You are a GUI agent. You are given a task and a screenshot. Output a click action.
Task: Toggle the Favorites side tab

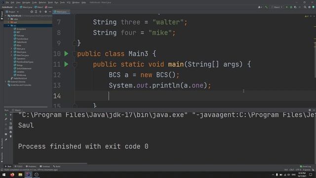point(2,157)
